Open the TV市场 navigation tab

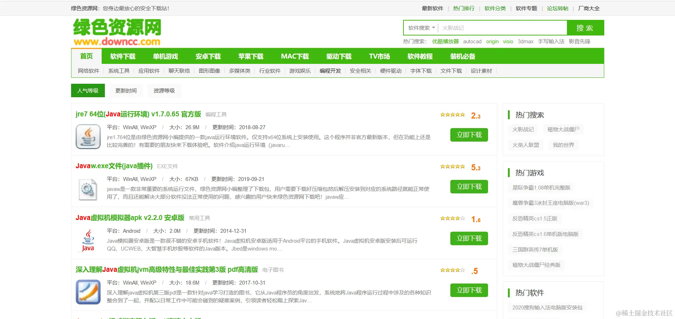point(379,56)
